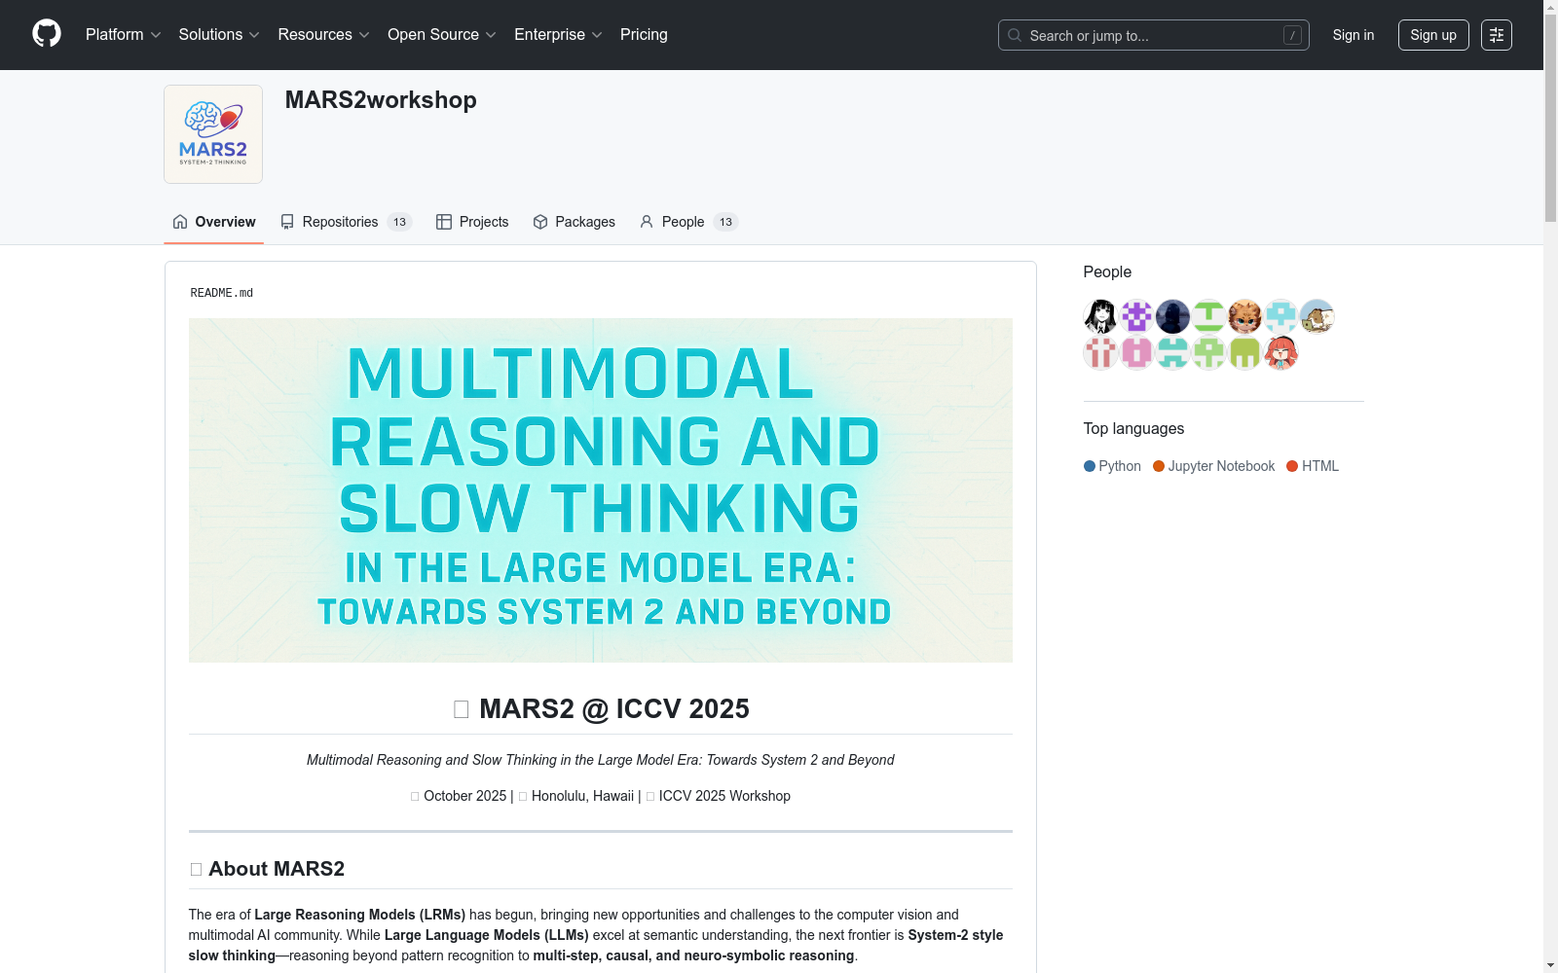Image resolution: width=1558 pixels, height=973 pixels.
Task: Open the light blue identicon member avatar
Action: point(1281,316)
